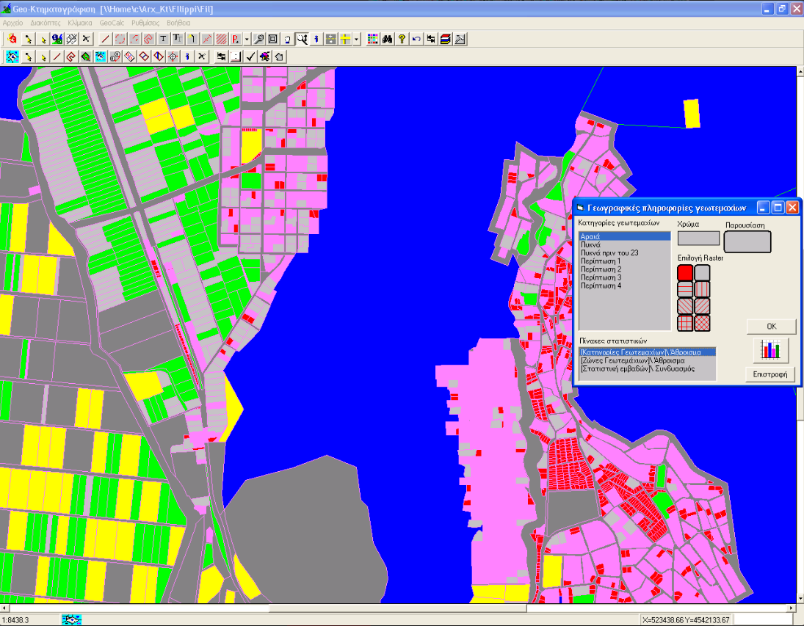This screenshot has width=804, height=626.
Task: Select 'Πυκνά πριν του 23' in category list
Action: click(x=609, y=252)
